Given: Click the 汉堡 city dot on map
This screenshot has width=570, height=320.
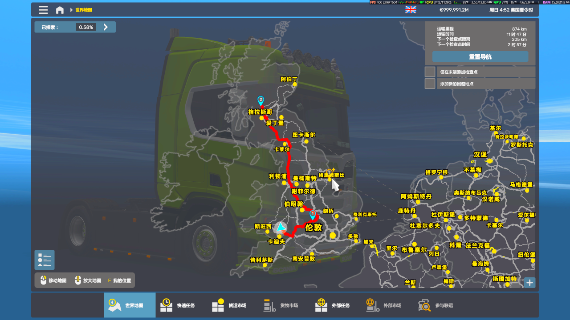Looking at the screenshot, I should click(489, 161).
